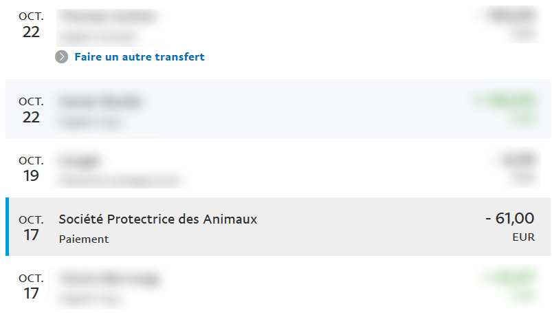Click the Oct. 19 date label
This screenshot has height=313, width=552.
(x=31, y=169)
